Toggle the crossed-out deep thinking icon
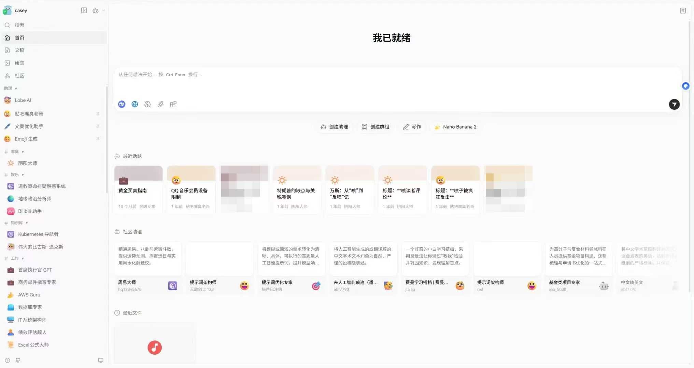 tap(147, 104)
